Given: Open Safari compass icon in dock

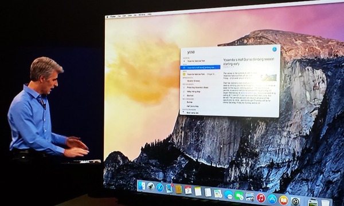Looking at the screenshot, I should [x=160, y=187].
